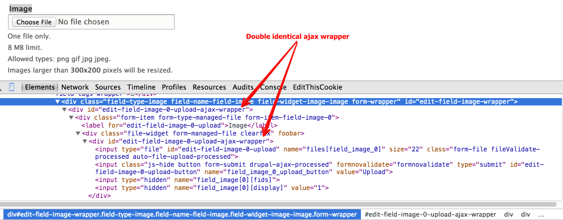Click the 'No file chosen' file field text
Image resolution: width=563 pixels, height=220 pixels.
[84, 22]
